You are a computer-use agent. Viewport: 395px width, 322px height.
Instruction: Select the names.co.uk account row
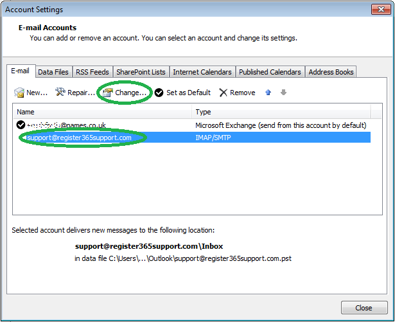click(x=191, y=125)
